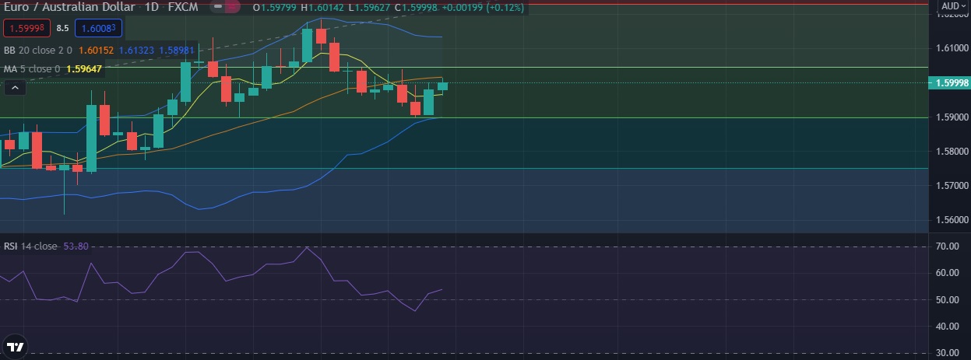The height and width of the screenshot is (360, 971).
Task: Click the spread value 8.5
Action: [x=63, y=29]
